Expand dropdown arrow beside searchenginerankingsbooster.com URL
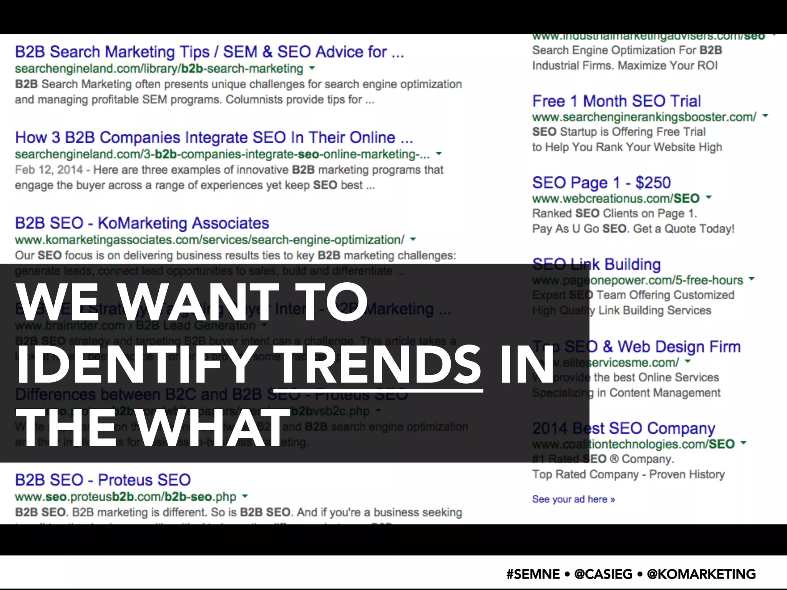Viewport: 787px width, 590px height. pos(765,116)
